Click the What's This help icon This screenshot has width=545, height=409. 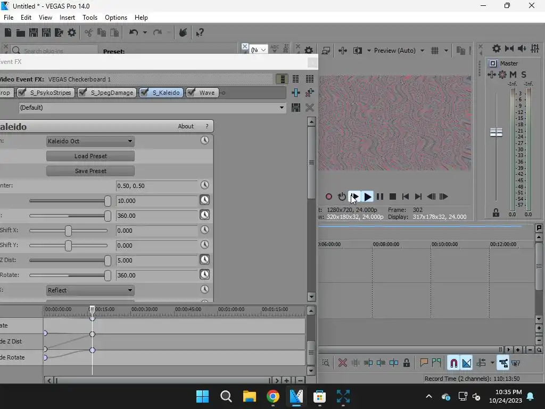point(200,32)
